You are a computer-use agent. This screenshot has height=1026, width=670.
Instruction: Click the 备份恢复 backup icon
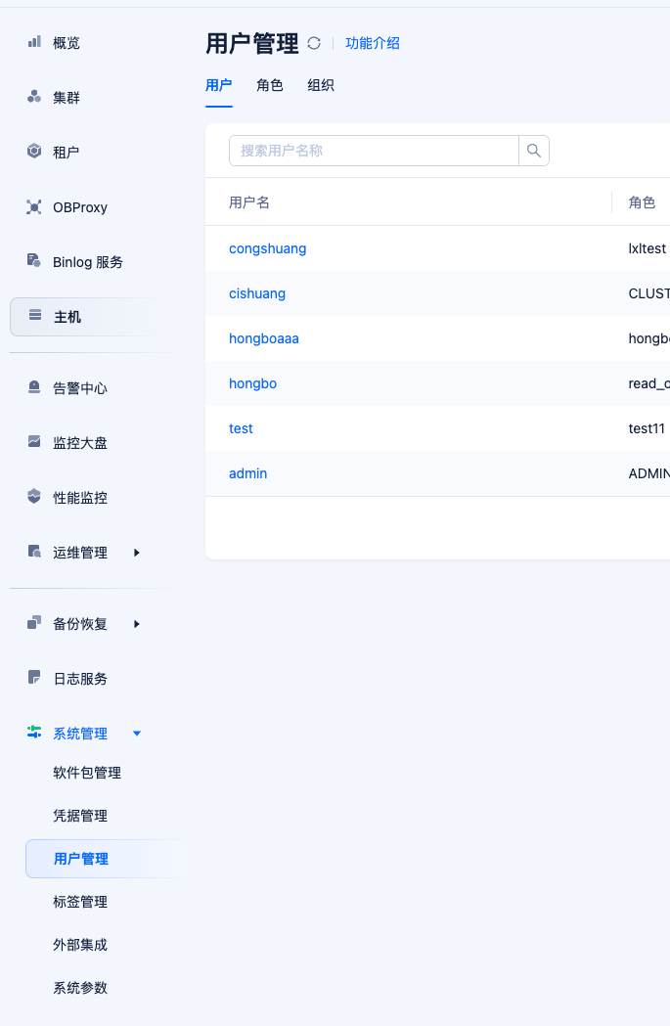(34, 622)
